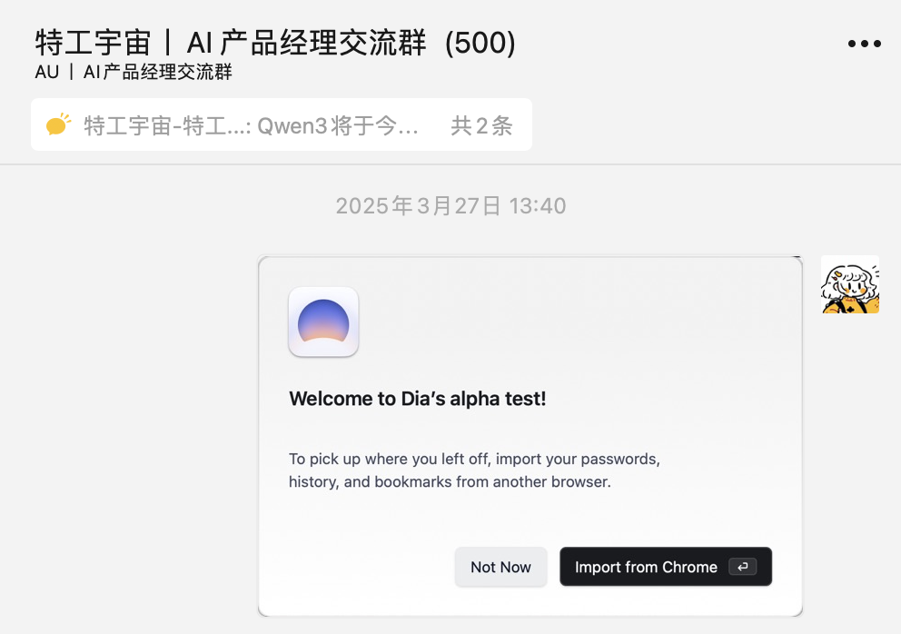Screen dimensions: 901x634
Task: Click the Import from Chrome button
Action: tap(666, 567)
